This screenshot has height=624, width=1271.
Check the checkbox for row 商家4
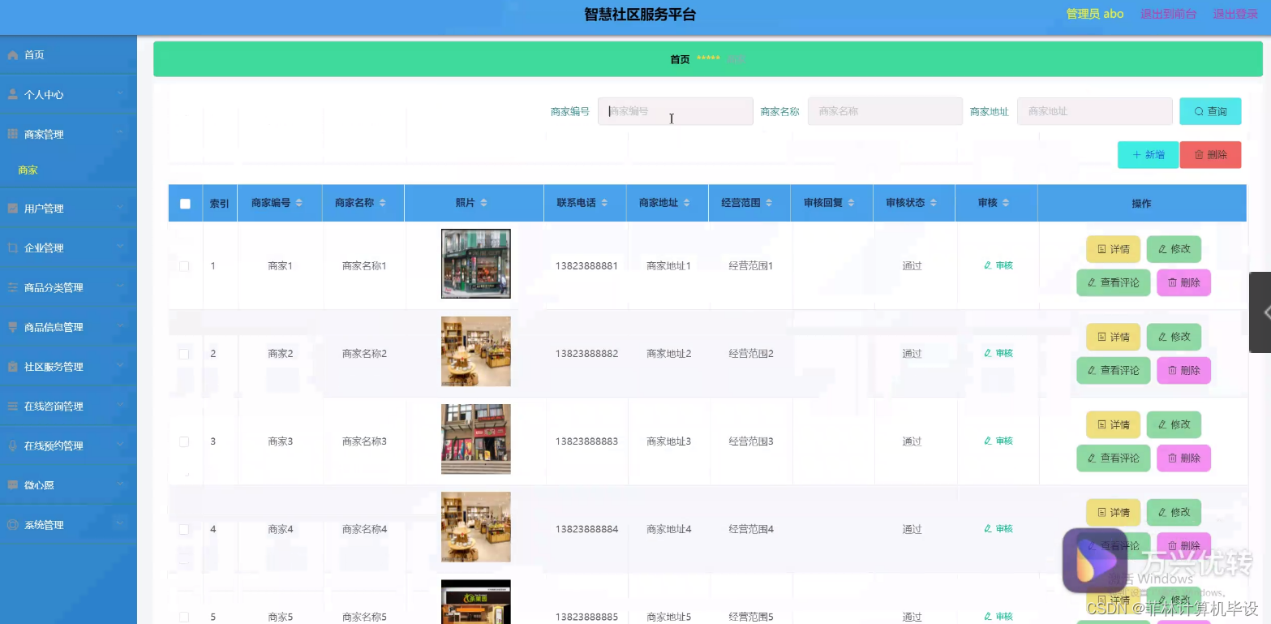point(184,529)
